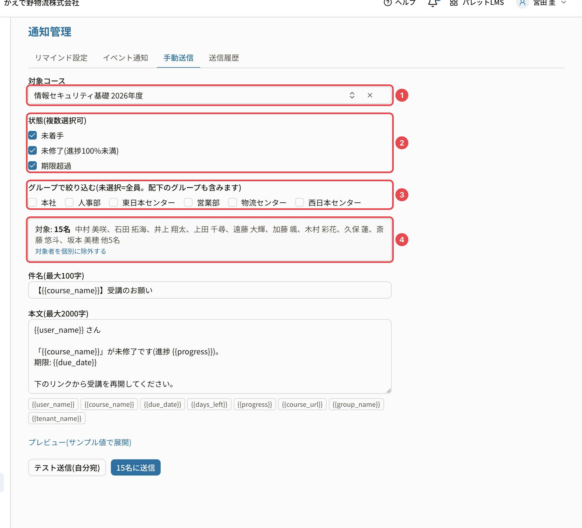Insert the {{course_name}} variable chip

(x=109, y=404)
